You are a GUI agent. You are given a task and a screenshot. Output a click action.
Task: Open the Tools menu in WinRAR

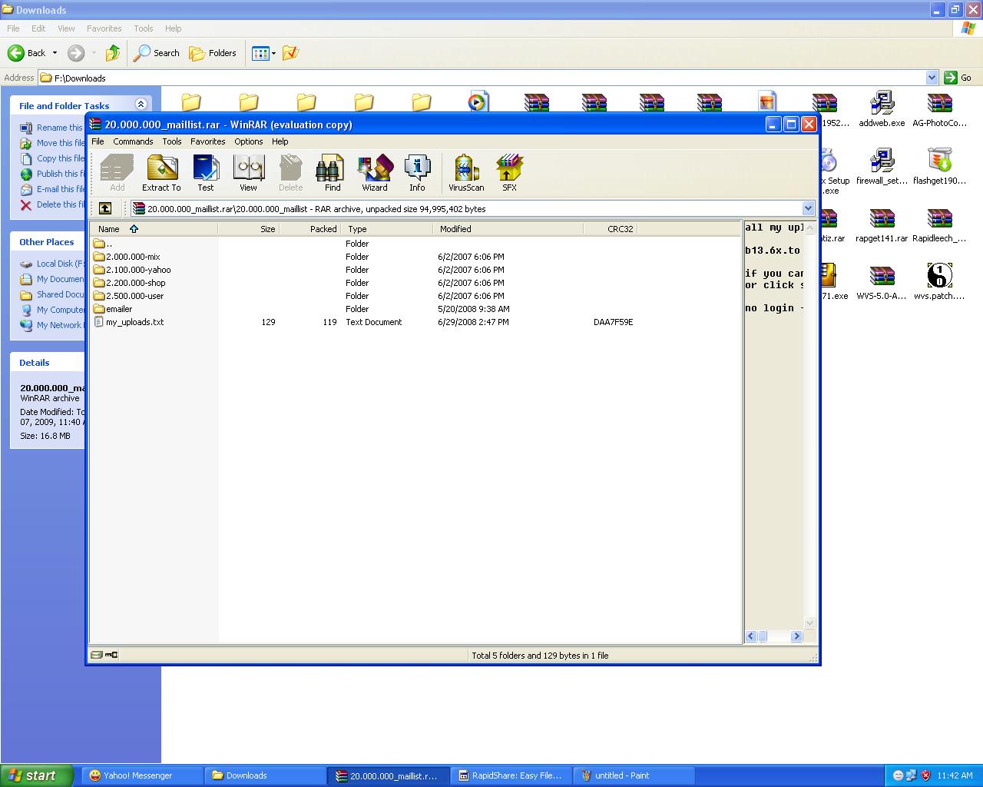click(172, 141)
